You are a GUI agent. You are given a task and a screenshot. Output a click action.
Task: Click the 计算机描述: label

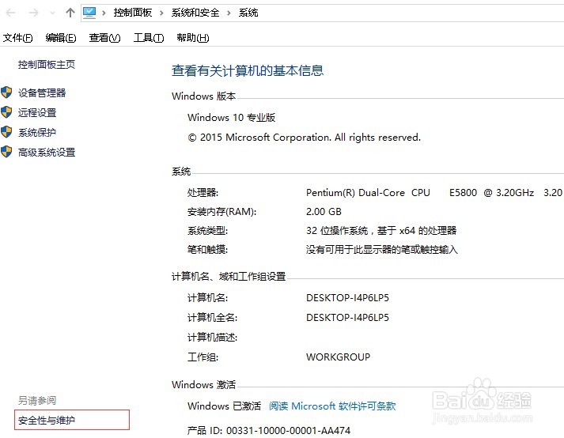tap(212, 338)
